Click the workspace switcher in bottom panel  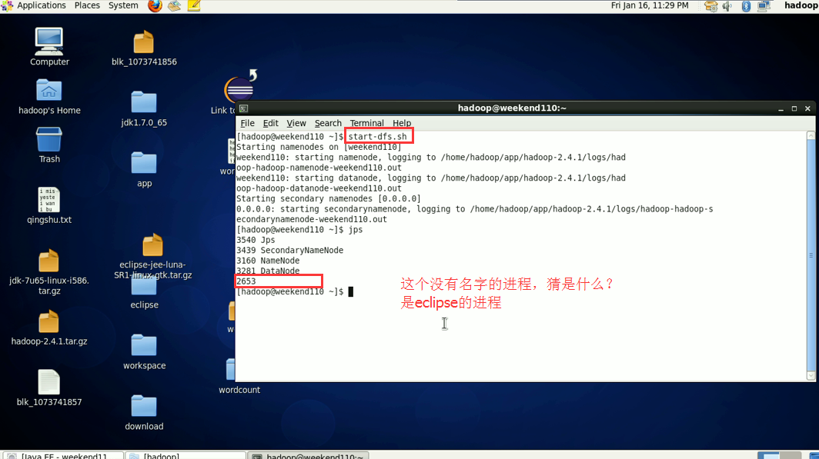click(x=779, y=455)
